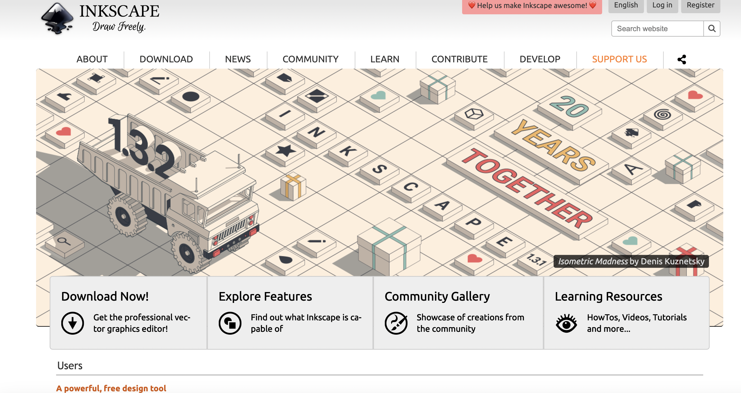Open the English language selector
The image size is (741, 393).
pyautogui.click(x=626, y=5)
